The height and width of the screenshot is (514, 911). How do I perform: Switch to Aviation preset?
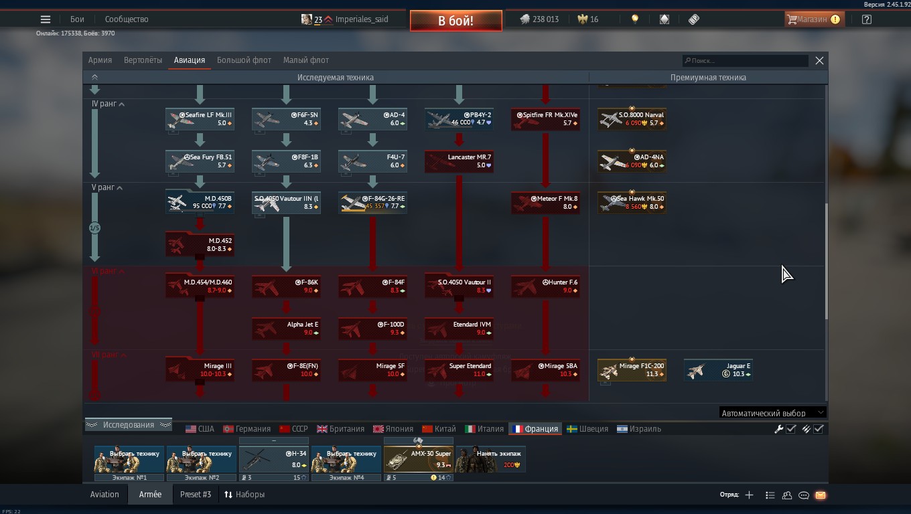coord(104,495)
